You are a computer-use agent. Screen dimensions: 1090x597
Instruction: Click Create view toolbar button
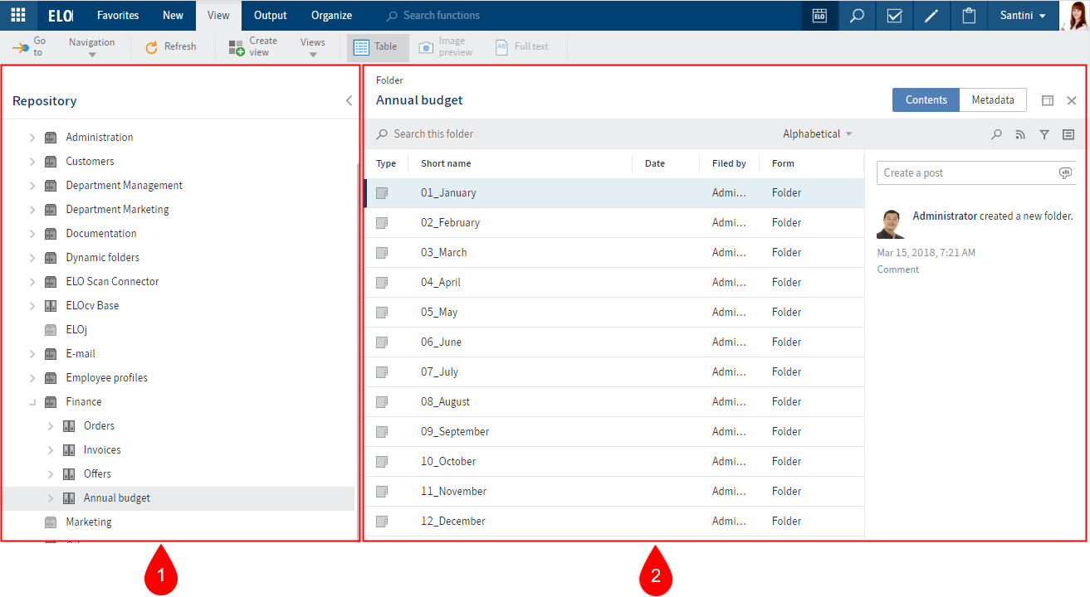point(253,47)
